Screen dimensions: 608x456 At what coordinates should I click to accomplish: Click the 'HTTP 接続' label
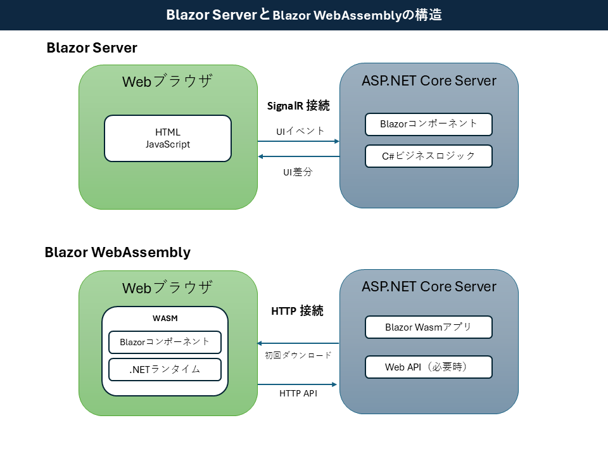(297, 311)
